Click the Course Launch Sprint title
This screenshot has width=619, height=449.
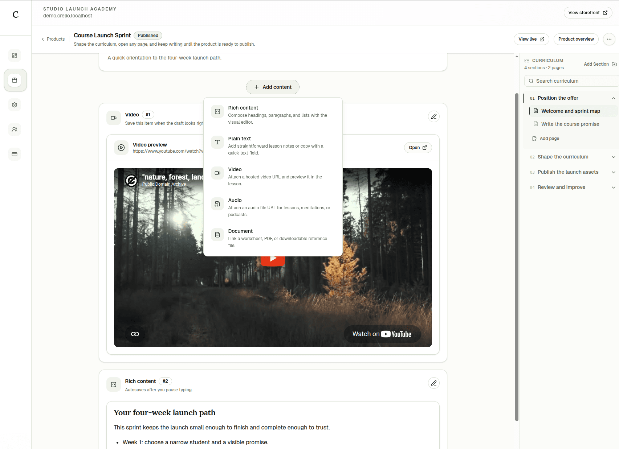(102, 35)
